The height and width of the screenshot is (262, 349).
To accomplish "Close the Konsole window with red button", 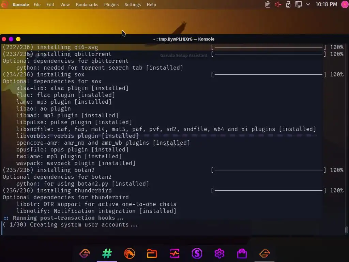I will (4, 39).
